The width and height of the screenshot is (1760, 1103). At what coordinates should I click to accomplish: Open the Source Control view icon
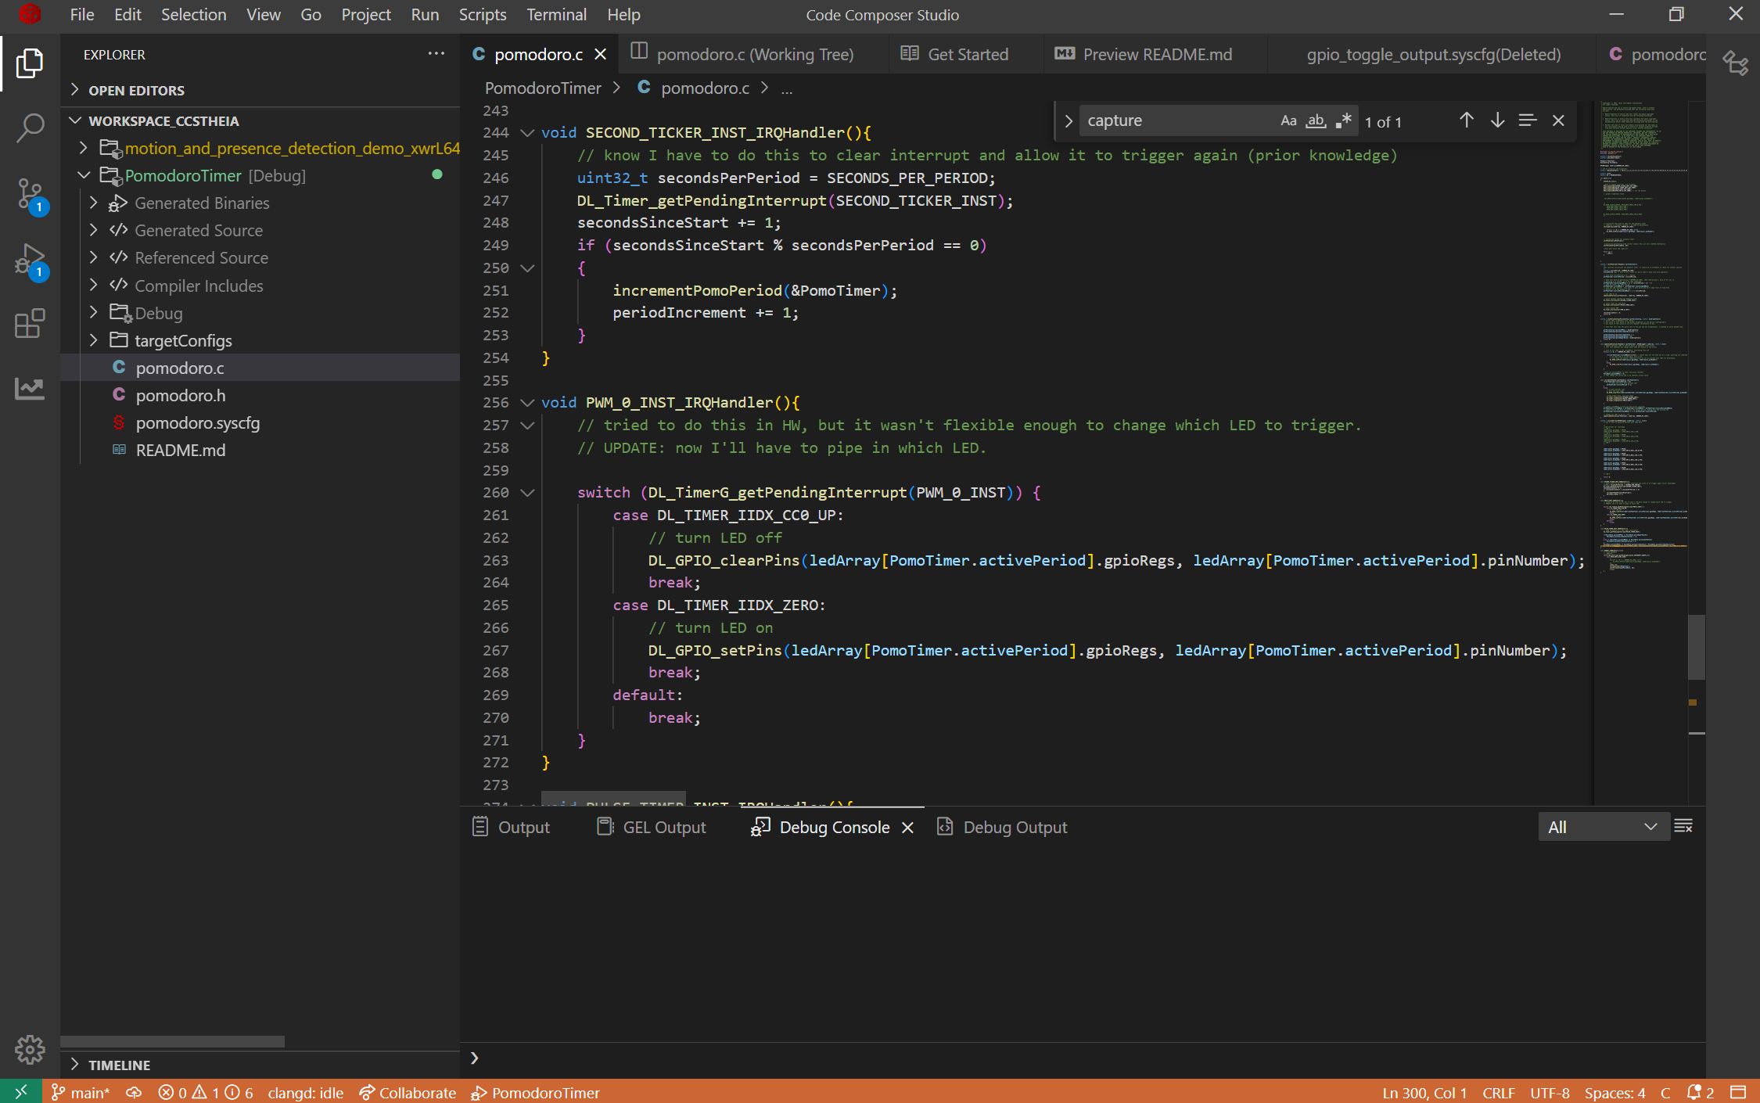point(30,194)
